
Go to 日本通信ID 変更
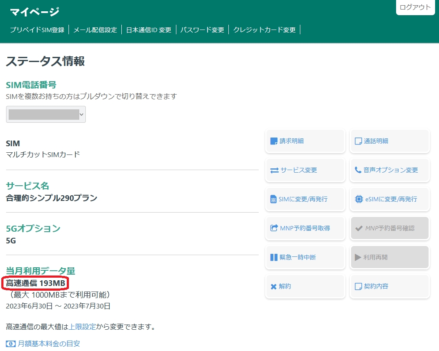click(x=149, y=30)
